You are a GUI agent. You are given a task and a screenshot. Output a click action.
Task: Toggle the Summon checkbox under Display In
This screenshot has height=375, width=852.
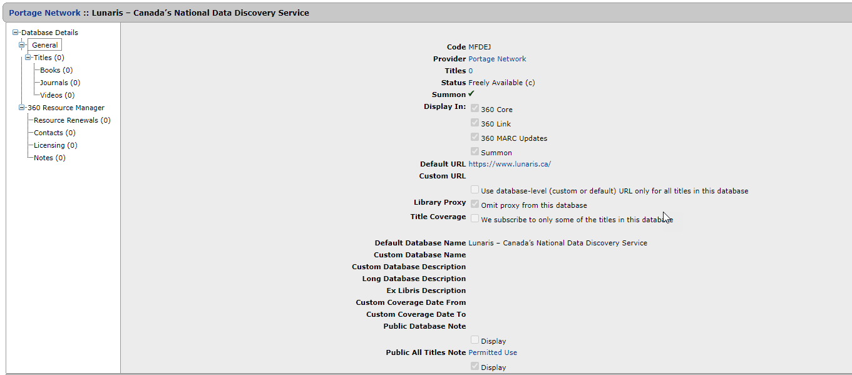coord(475,152)
